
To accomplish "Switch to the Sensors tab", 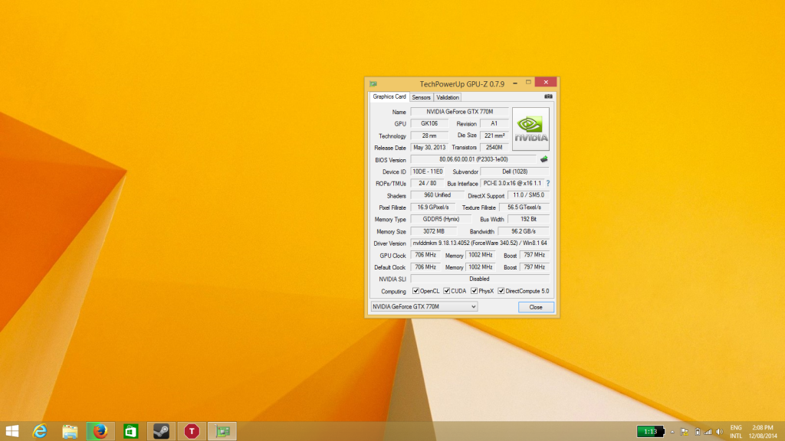I will [x=421, y=97].
